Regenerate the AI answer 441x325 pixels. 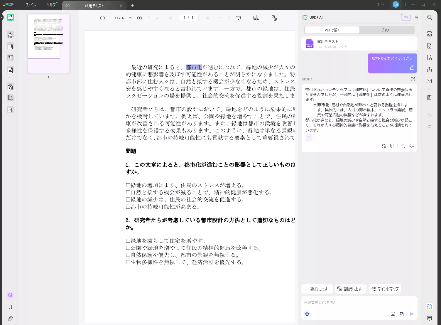(x=383, y=146)
